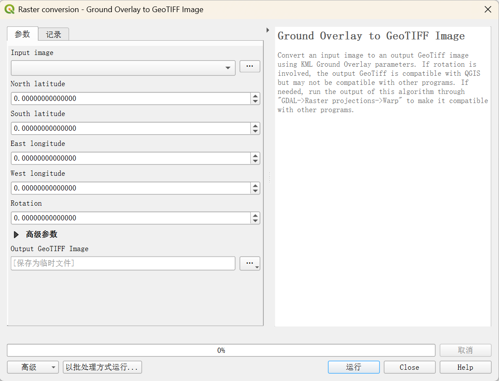Decrease Rotation value with the down arrow
Screen dimensions: 499x381
(255, 221)
